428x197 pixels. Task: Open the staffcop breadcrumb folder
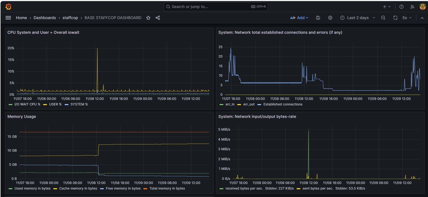click(x=70, y=17)
